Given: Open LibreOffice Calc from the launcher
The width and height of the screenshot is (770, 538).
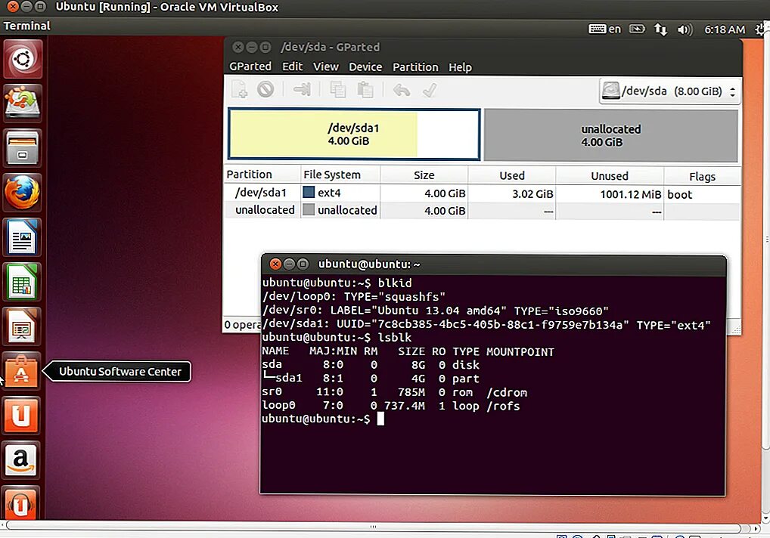Looking at the screenshot, I should click(x=23, y=282).
